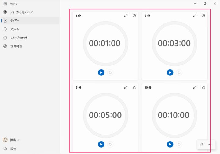The height and width of the screenshot is (154, 220).
Task: Open the ストップウォッチ page
Action: click(x=19, y=38)
